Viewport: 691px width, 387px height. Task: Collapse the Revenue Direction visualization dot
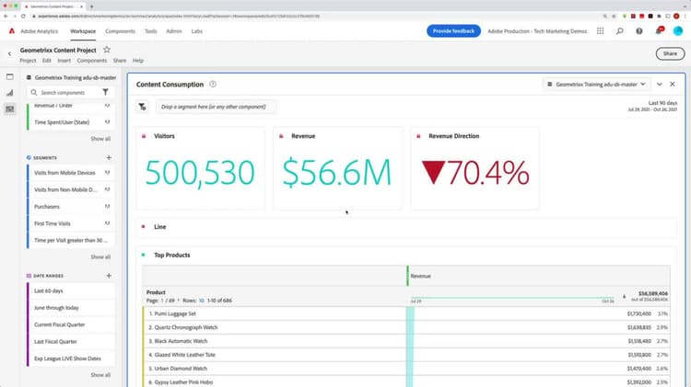tap(418, 136)
